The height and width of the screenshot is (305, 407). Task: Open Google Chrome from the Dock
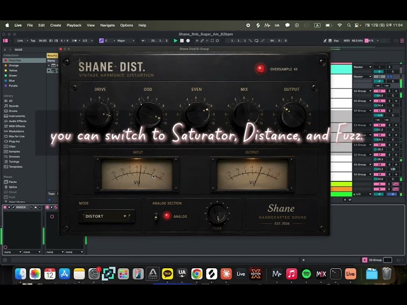coord(197,274)
